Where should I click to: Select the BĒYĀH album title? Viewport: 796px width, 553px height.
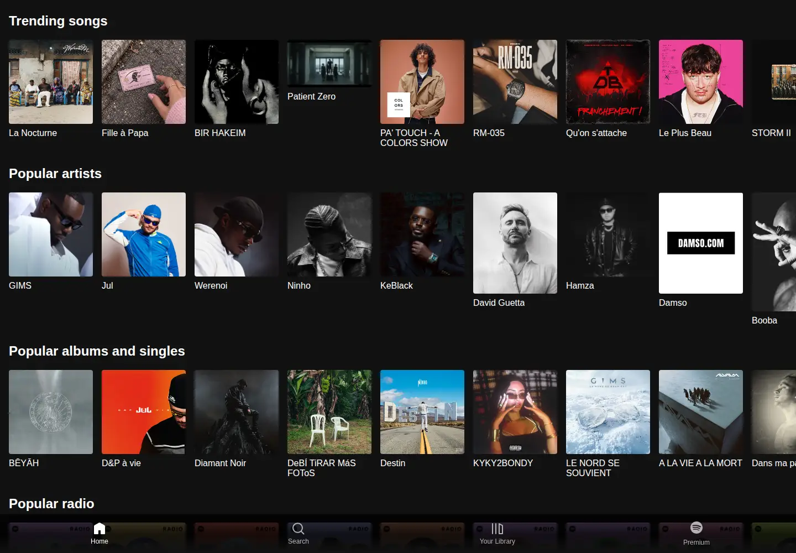[24, 463]
